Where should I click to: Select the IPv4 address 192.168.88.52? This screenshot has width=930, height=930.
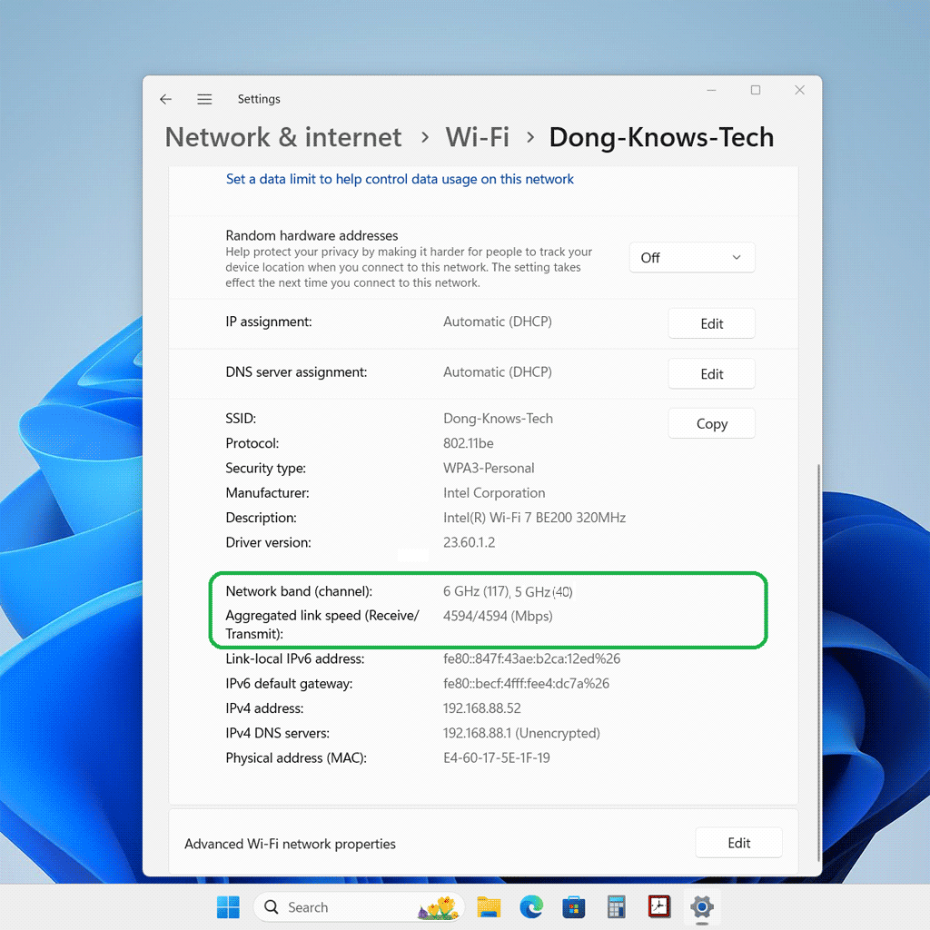pos(481,708)
